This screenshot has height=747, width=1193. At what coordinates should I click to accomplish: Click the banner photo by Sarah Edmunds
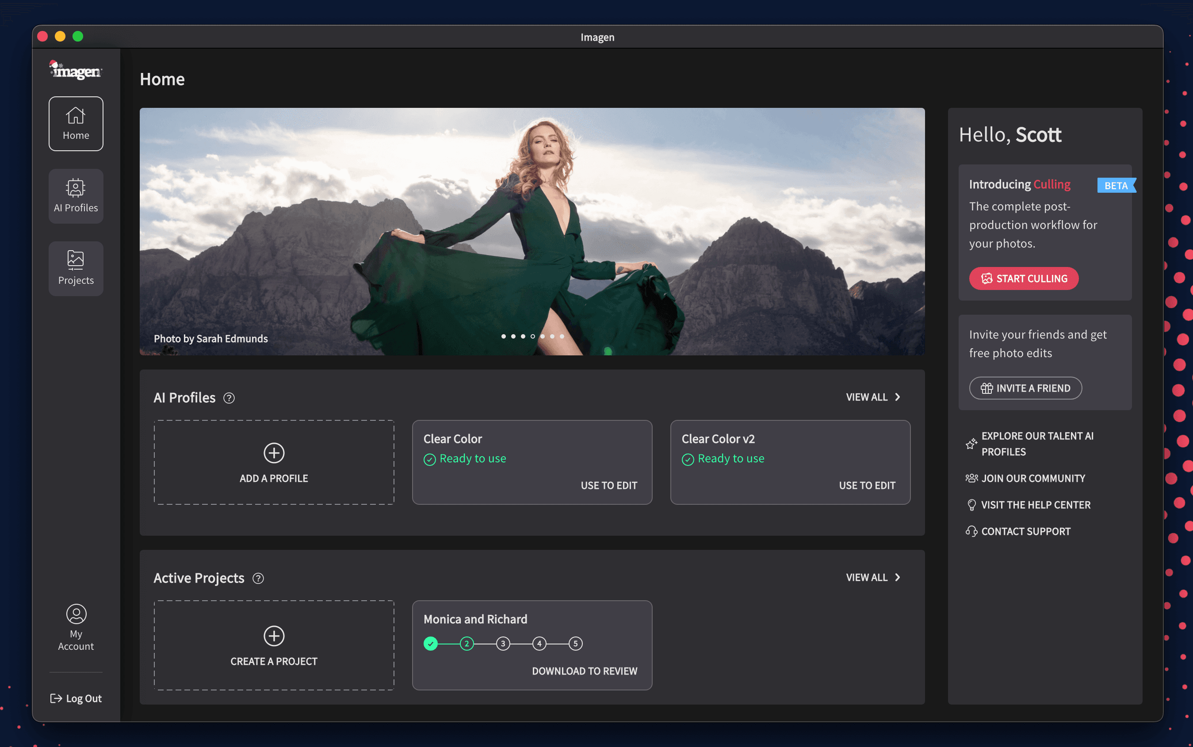532,231
